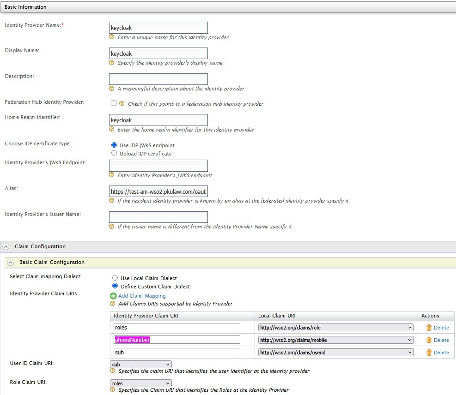Image resolution: width=456 pixels, height=395 pixels.
Task: Click help icon beside resident identity provider alias hint
Action: [x=112, y=200]
